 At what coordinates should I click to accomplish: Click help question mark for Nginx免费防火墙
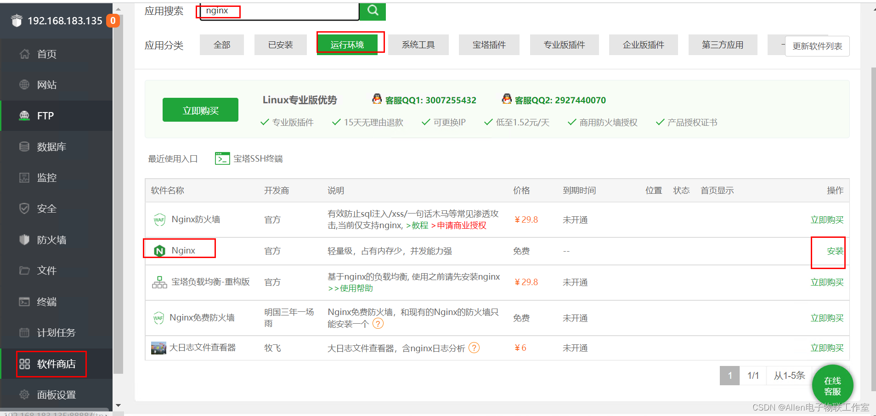pos(378,324)
